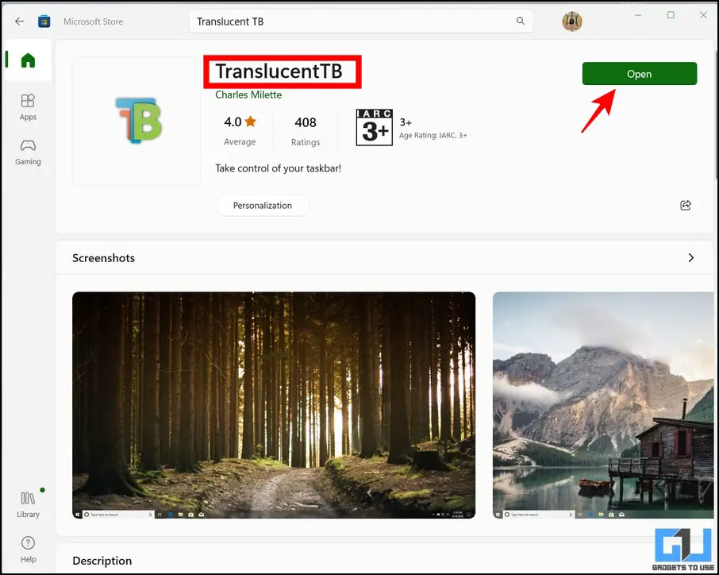
Task: Go to the Home tab
Action: [x=28, y=60]
